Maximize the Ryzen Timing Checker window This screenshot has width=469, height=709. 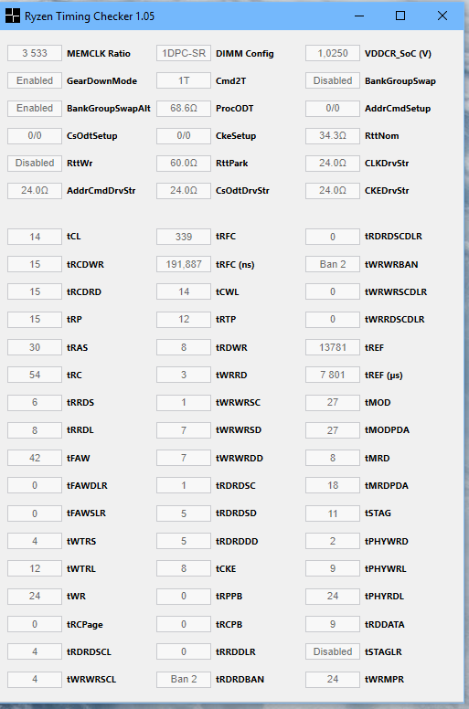coord(400,16)
